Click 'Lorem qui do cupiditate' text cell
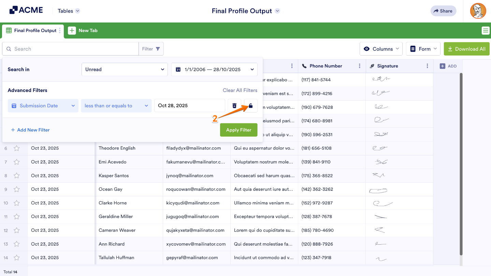 tap(264, 230)
